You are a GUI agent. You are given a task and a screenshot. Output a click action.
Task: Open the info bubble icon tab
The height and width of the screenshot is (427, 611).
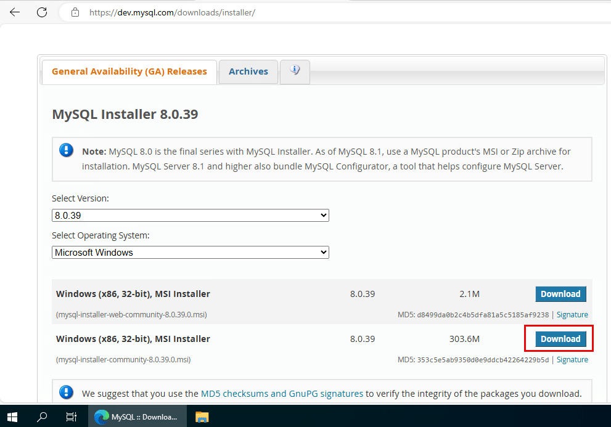(295, 71)
